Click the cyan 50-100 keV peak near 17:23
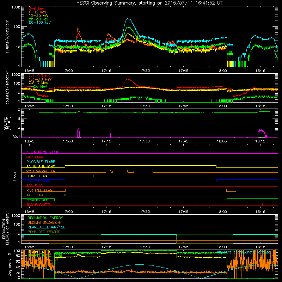Screen dimensions: 282x282 tap(128, 19)
